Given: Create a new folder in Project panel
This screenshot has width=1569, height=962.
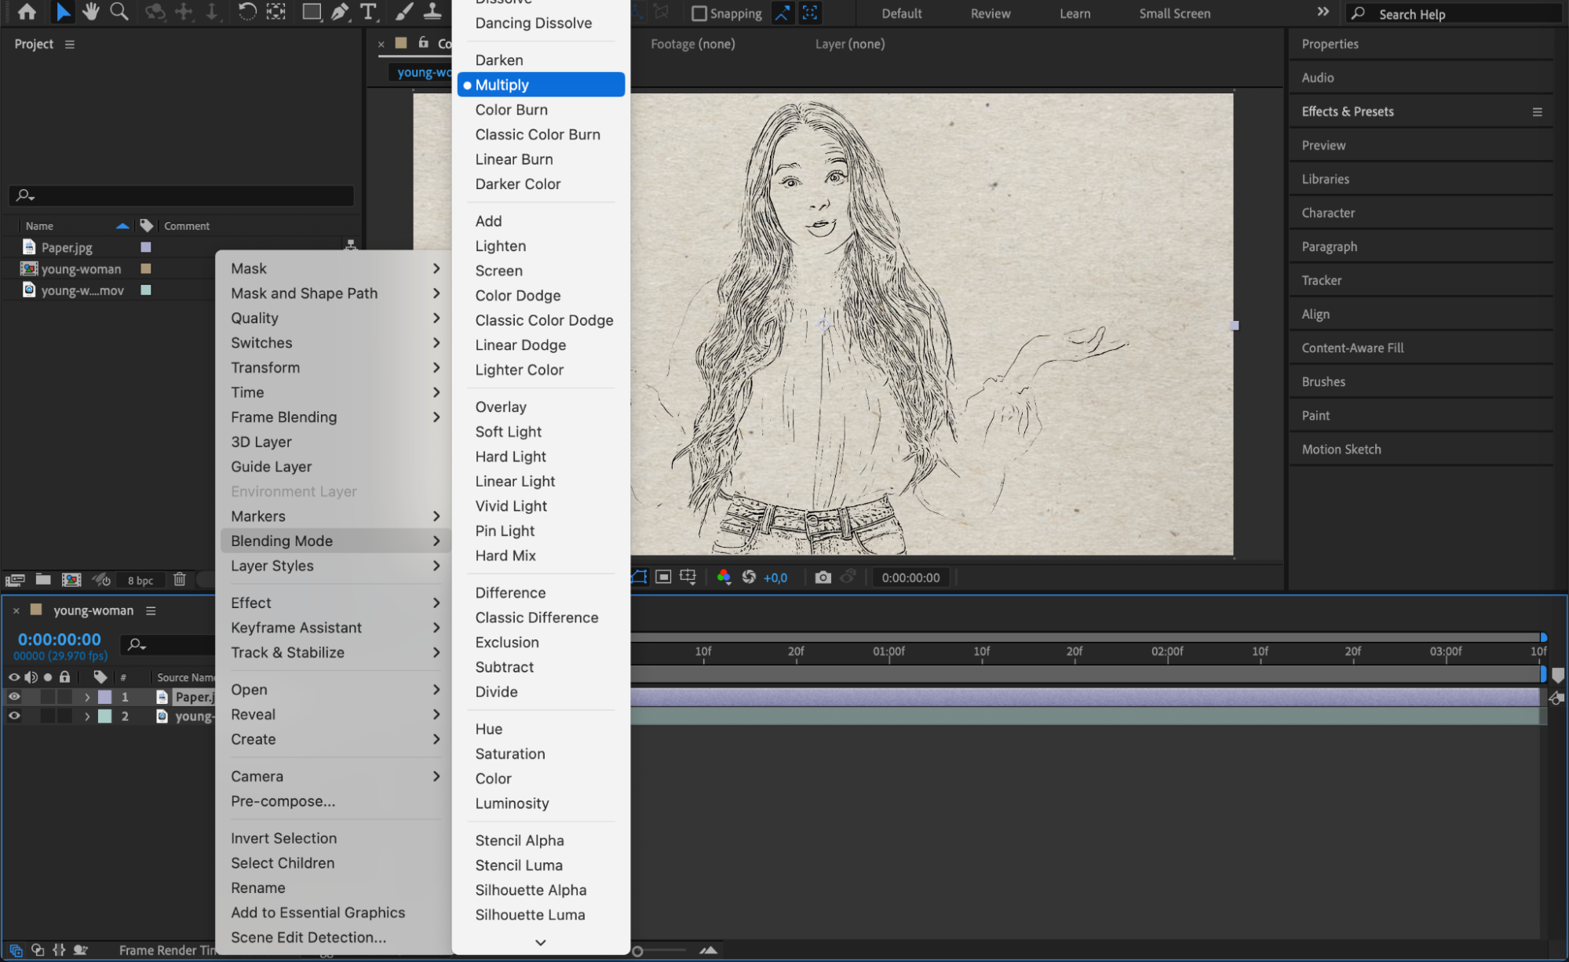Looking at the screenshot, I should 43,580.
